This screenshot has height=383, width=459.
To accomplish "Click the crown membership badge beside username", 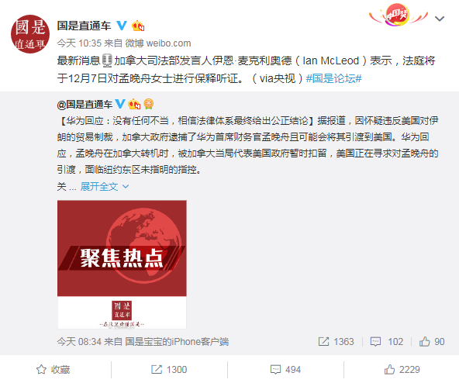I will pos(137,26).
